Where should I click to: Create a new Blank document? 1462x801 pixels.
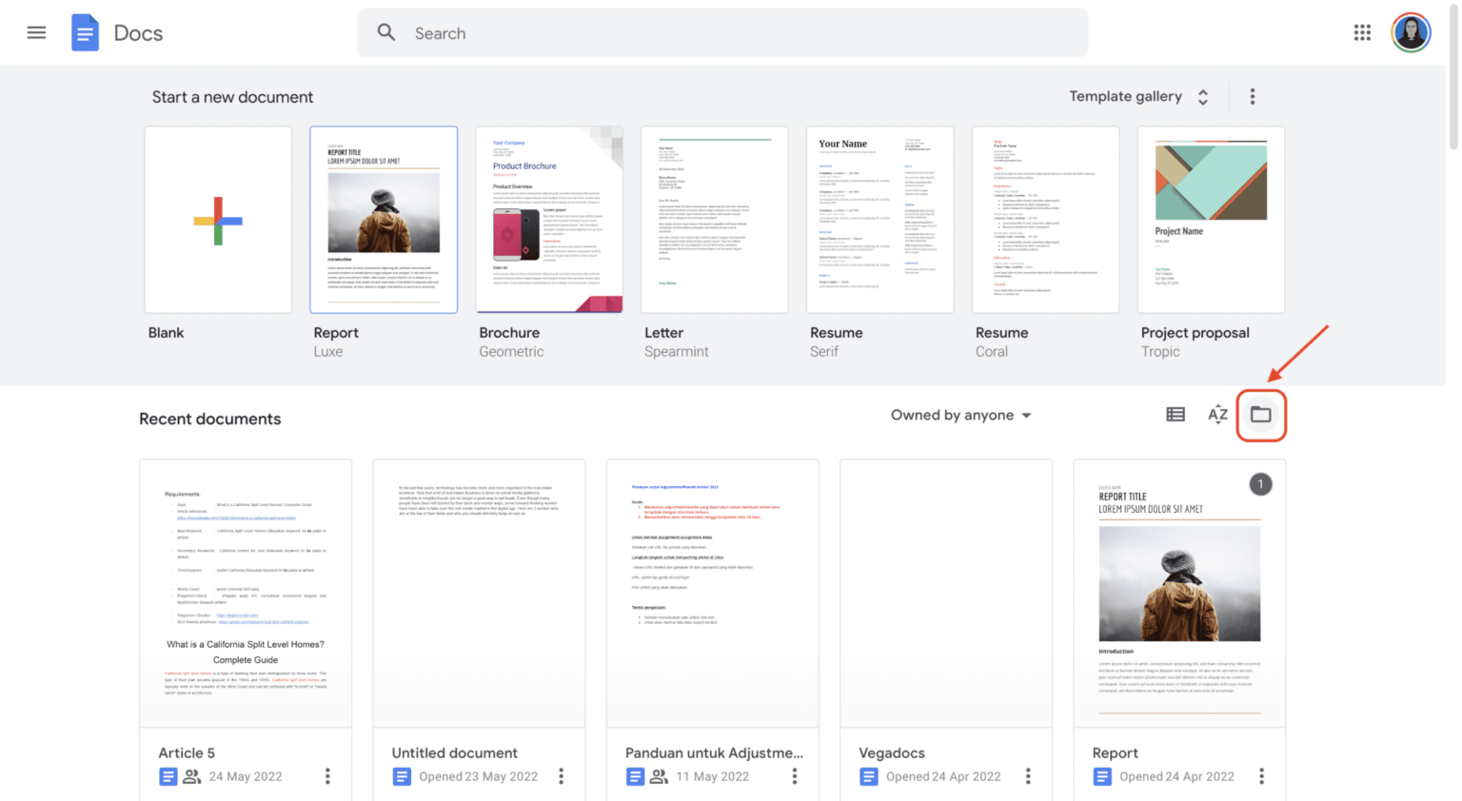pyautogui.click(x=218, y=220)
